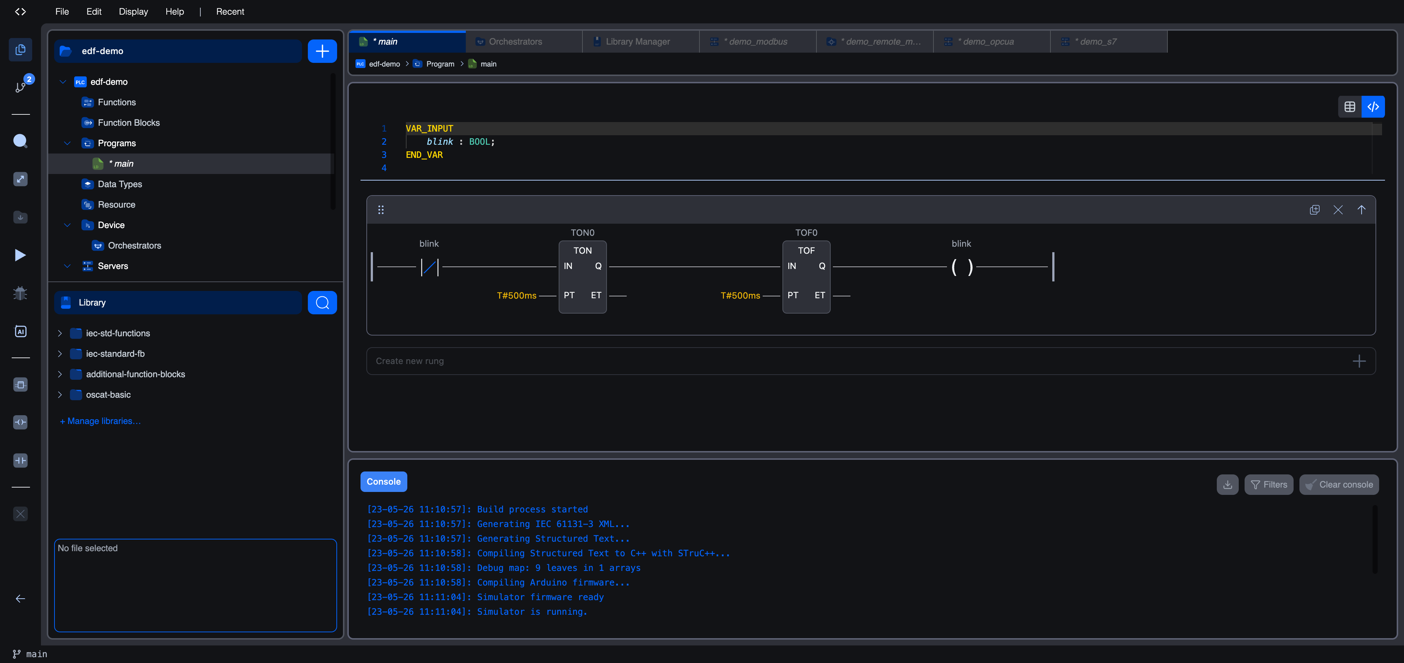The width and height of the screenshot is (1404, 663).
Task: Open the Display menu
Action: point(133,11)
